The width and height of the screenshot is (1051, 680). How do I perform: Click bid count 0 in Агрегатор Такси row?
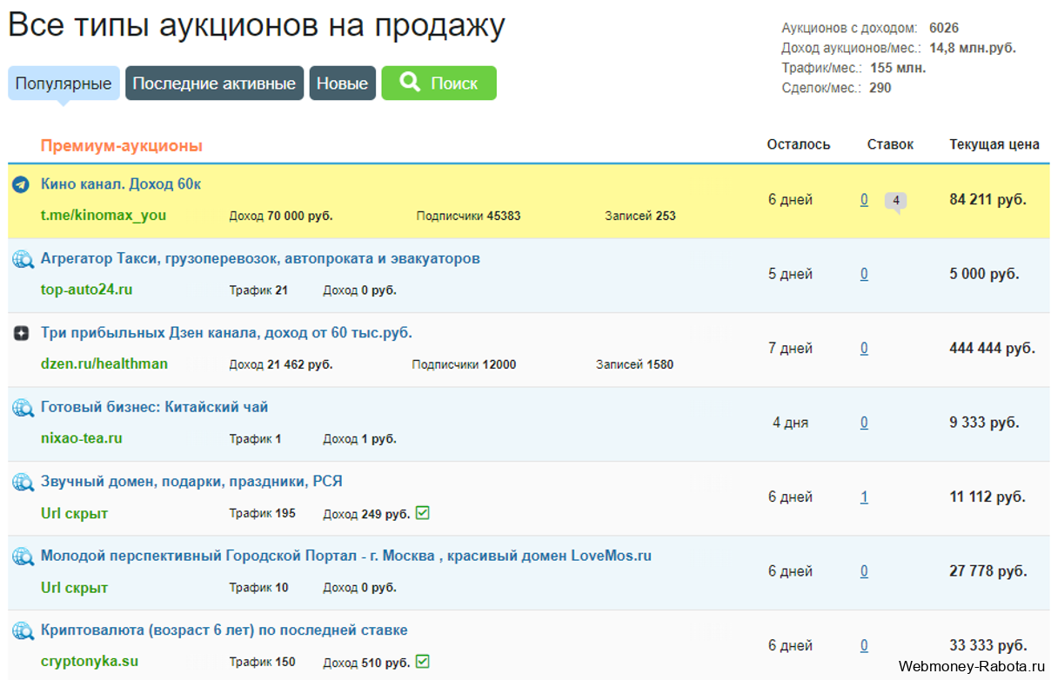864,274
